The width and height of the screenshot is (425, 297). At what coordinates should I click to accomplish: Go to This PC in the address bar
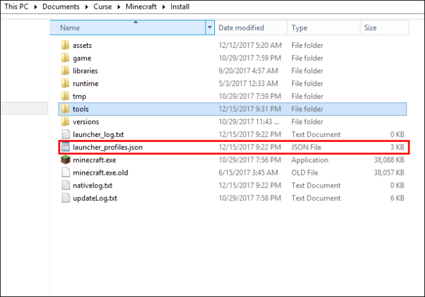pyautogui.click(x=17, y=7)
